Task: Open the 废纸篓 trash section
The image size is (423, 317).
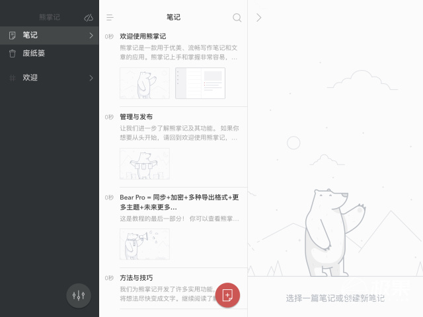Action: click(x=50, y=53)
